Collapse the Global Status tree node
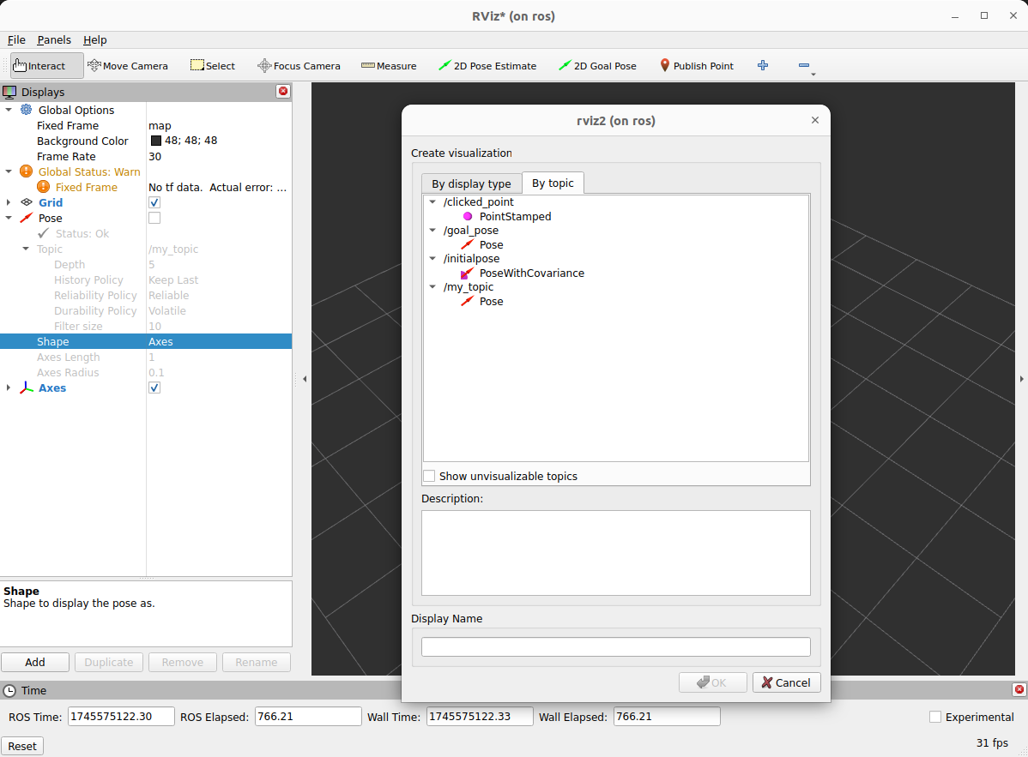This screenshot has width=1028, height=757. pyautogui.click(x=9, y=171)
